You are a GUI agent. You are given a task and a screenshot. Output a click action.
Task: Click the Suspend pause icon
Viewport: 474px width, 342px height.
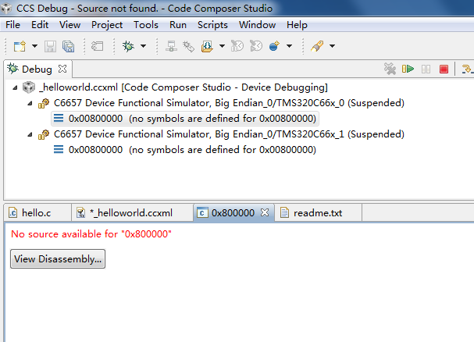[x=426, y=69]
